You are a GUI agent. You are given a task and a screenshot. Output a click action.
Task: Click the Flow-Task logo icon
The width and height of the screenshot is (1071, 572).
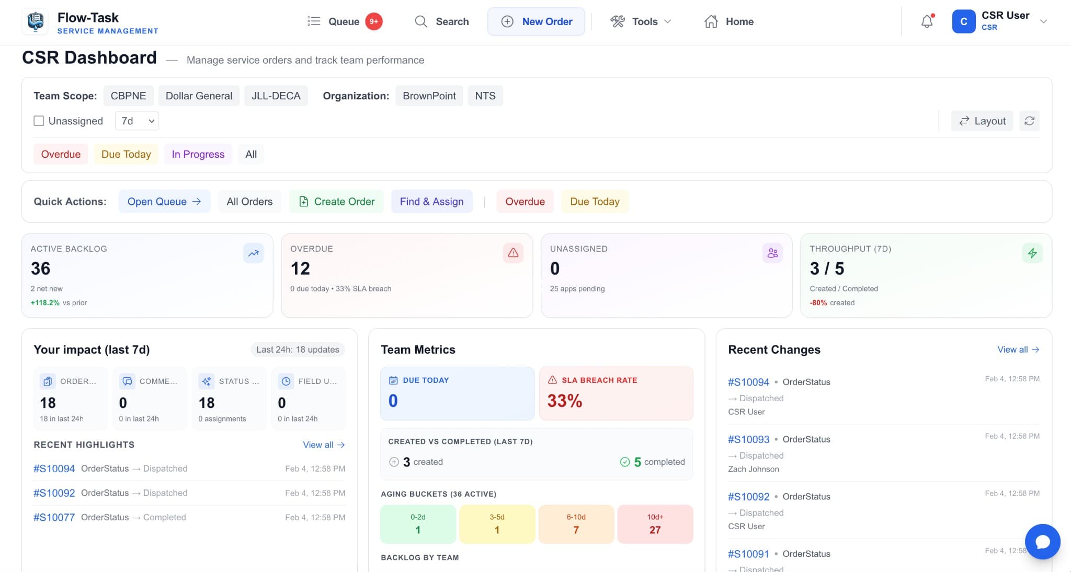[36, 21]
